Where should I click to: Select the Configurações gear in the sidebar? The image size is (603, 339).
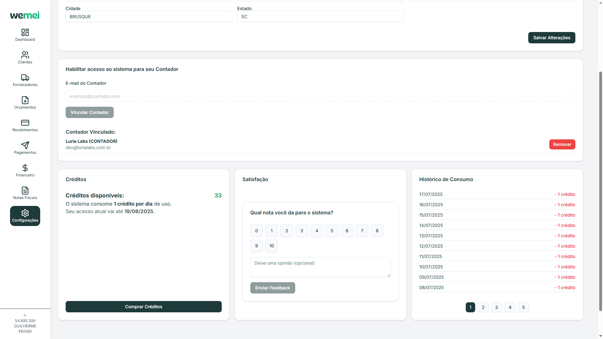pyautogui.click(x=25, y=216)
